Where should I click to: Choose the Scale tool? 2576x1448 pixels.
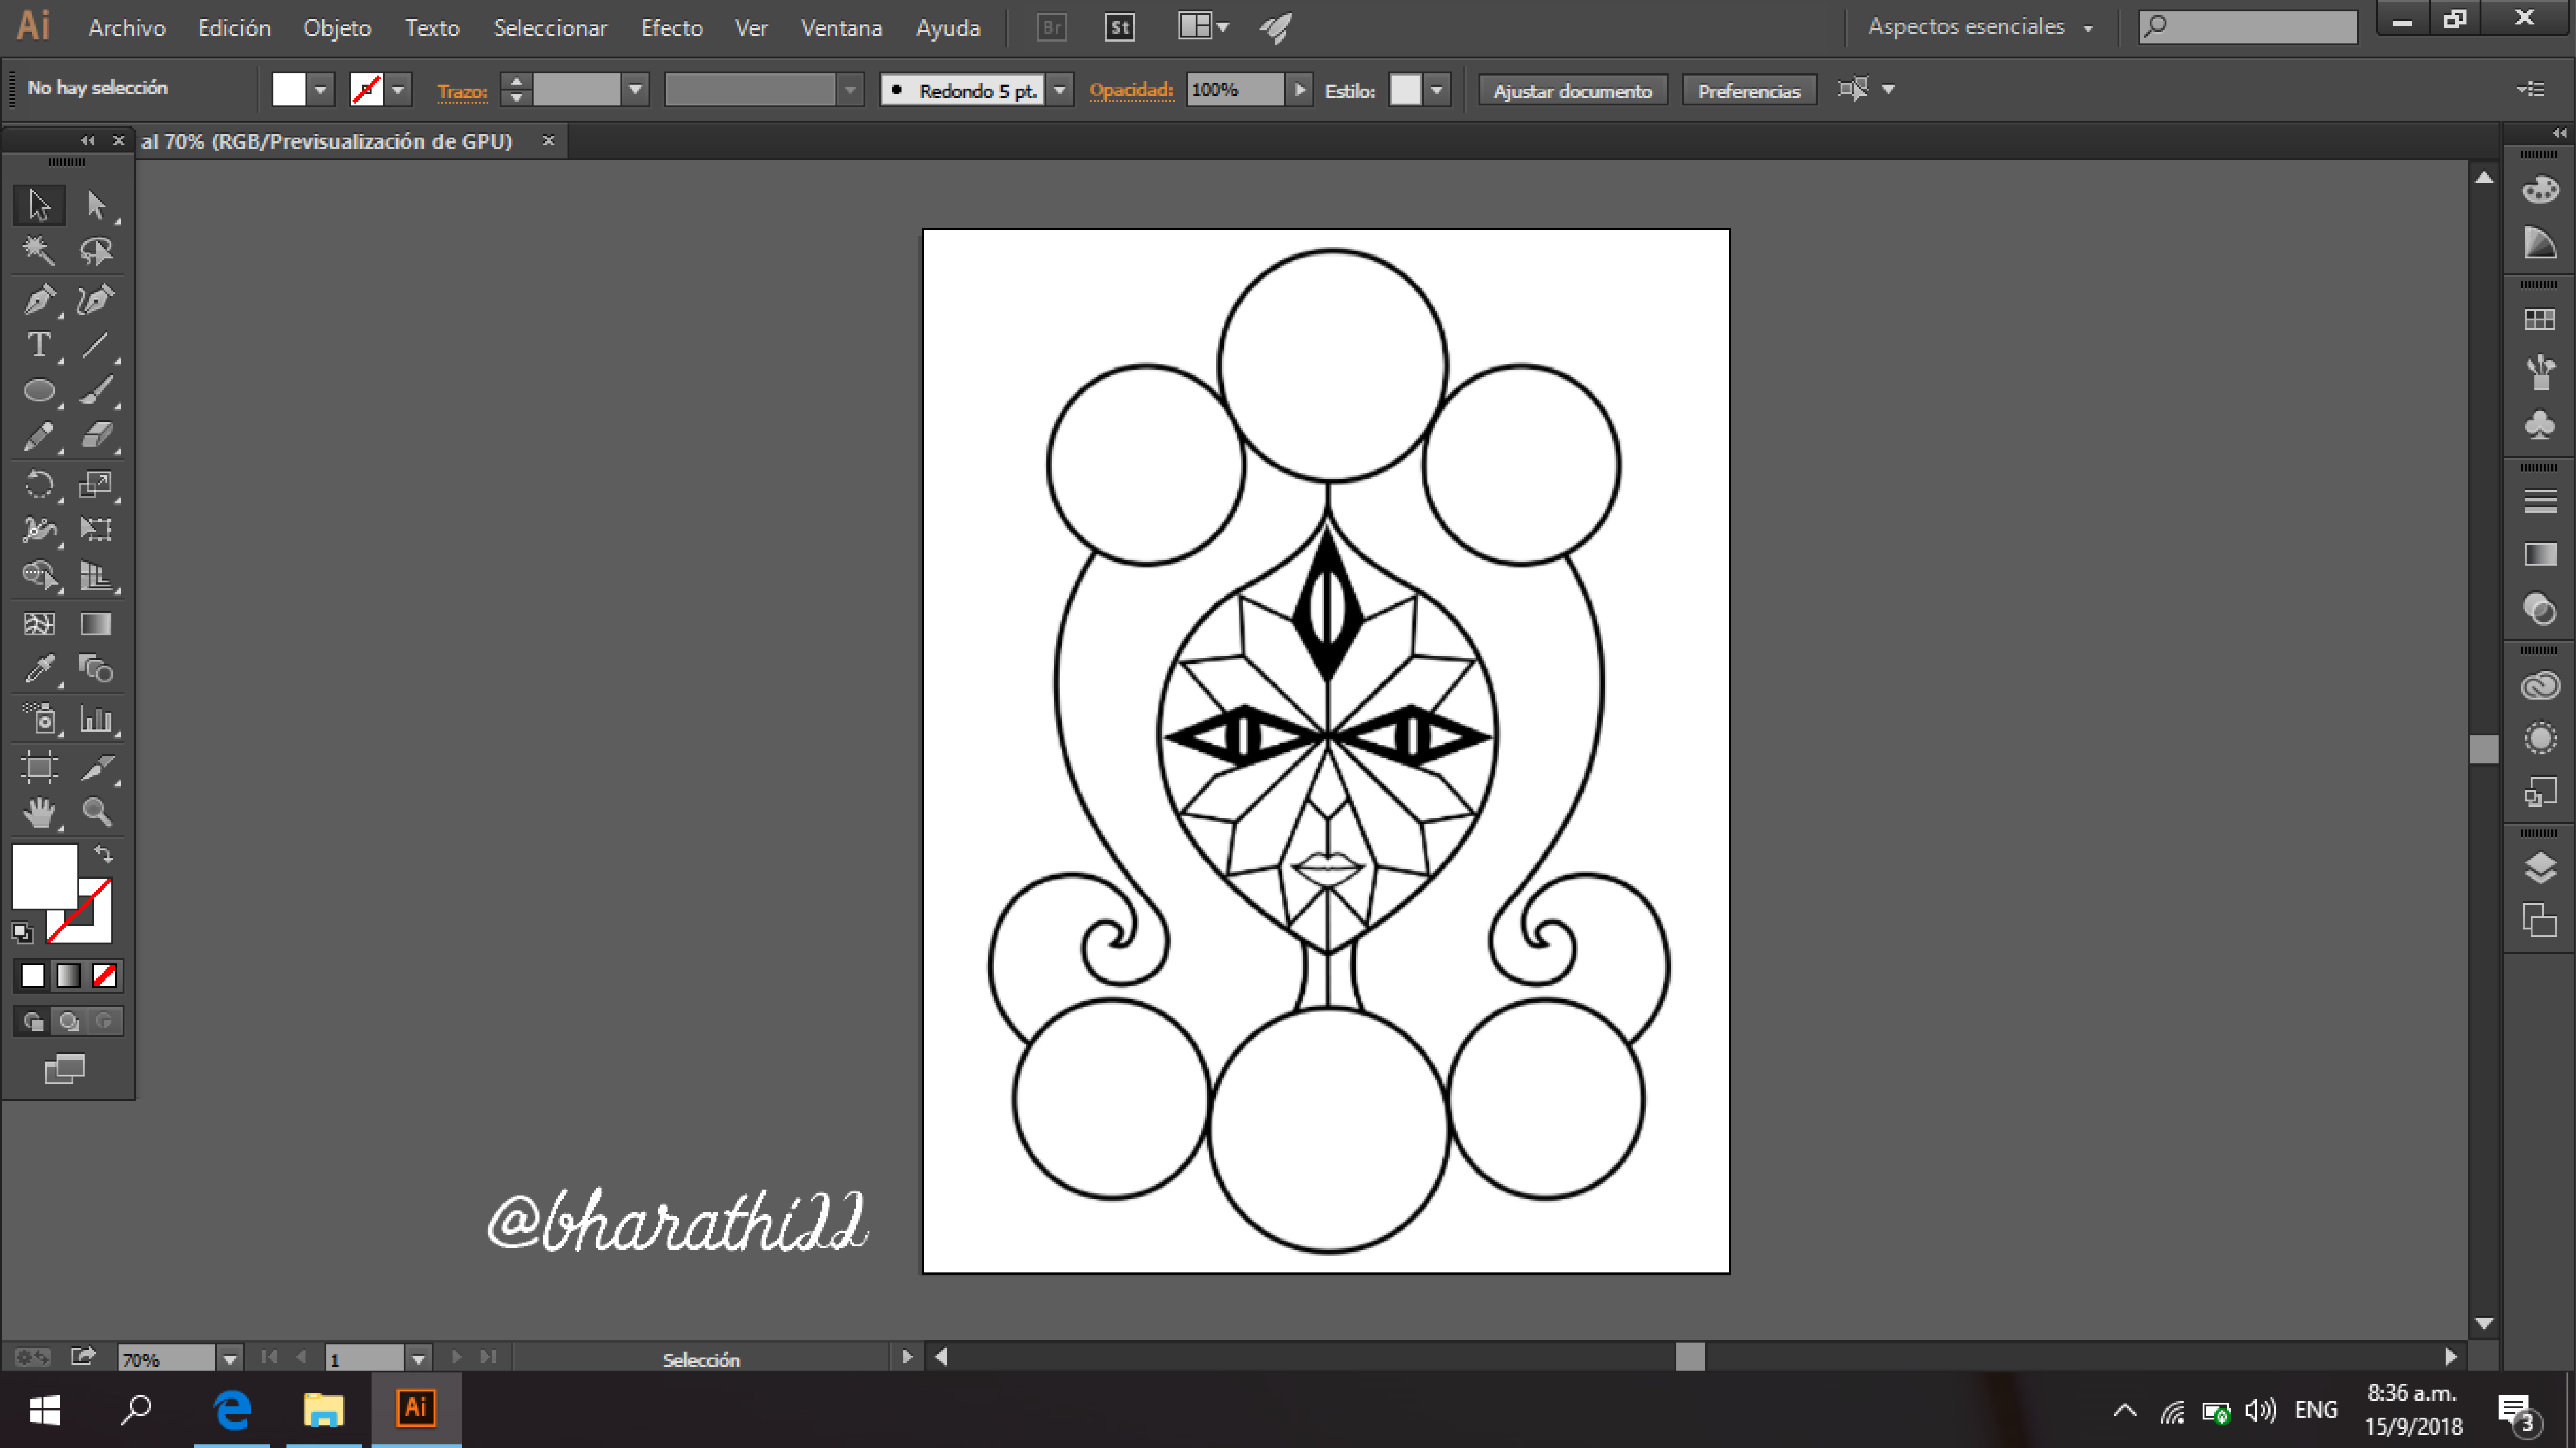pyautogui.click(x=96, y=485)
